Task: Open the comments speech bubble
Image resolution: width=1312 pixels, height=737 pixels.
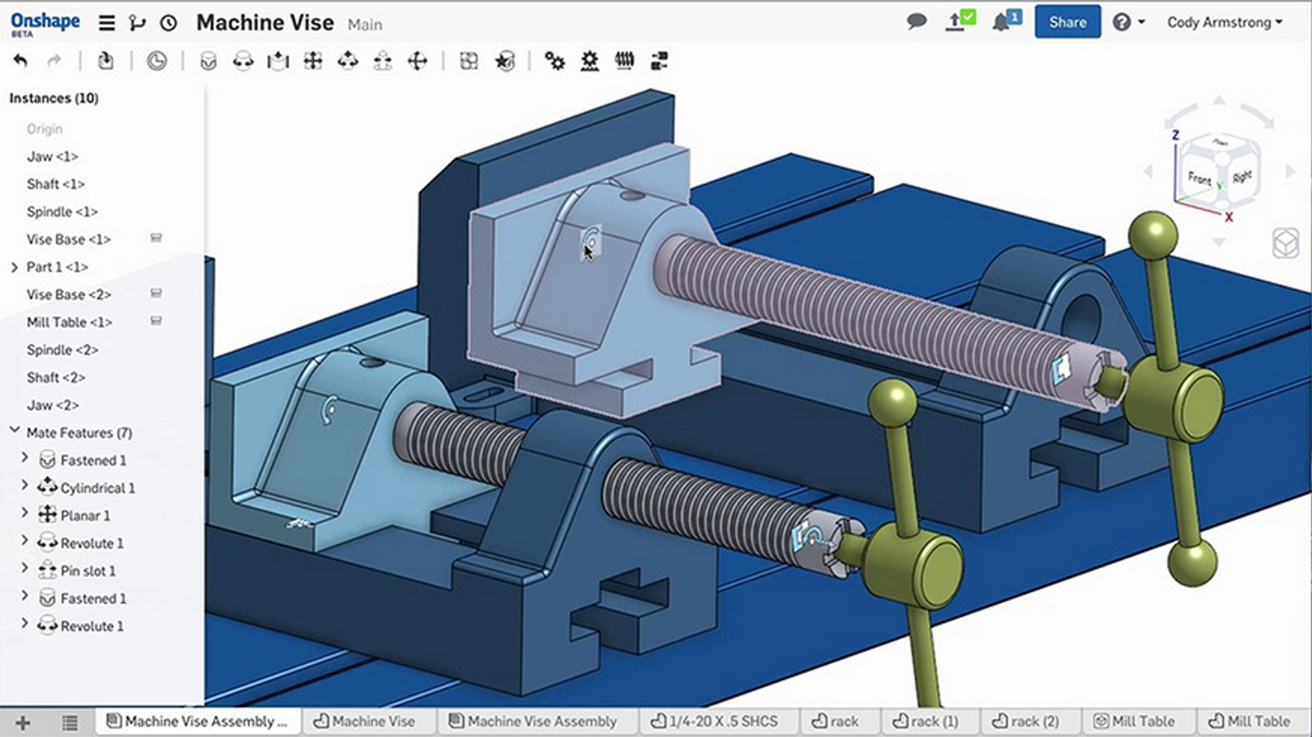Action: coord(916,22)
